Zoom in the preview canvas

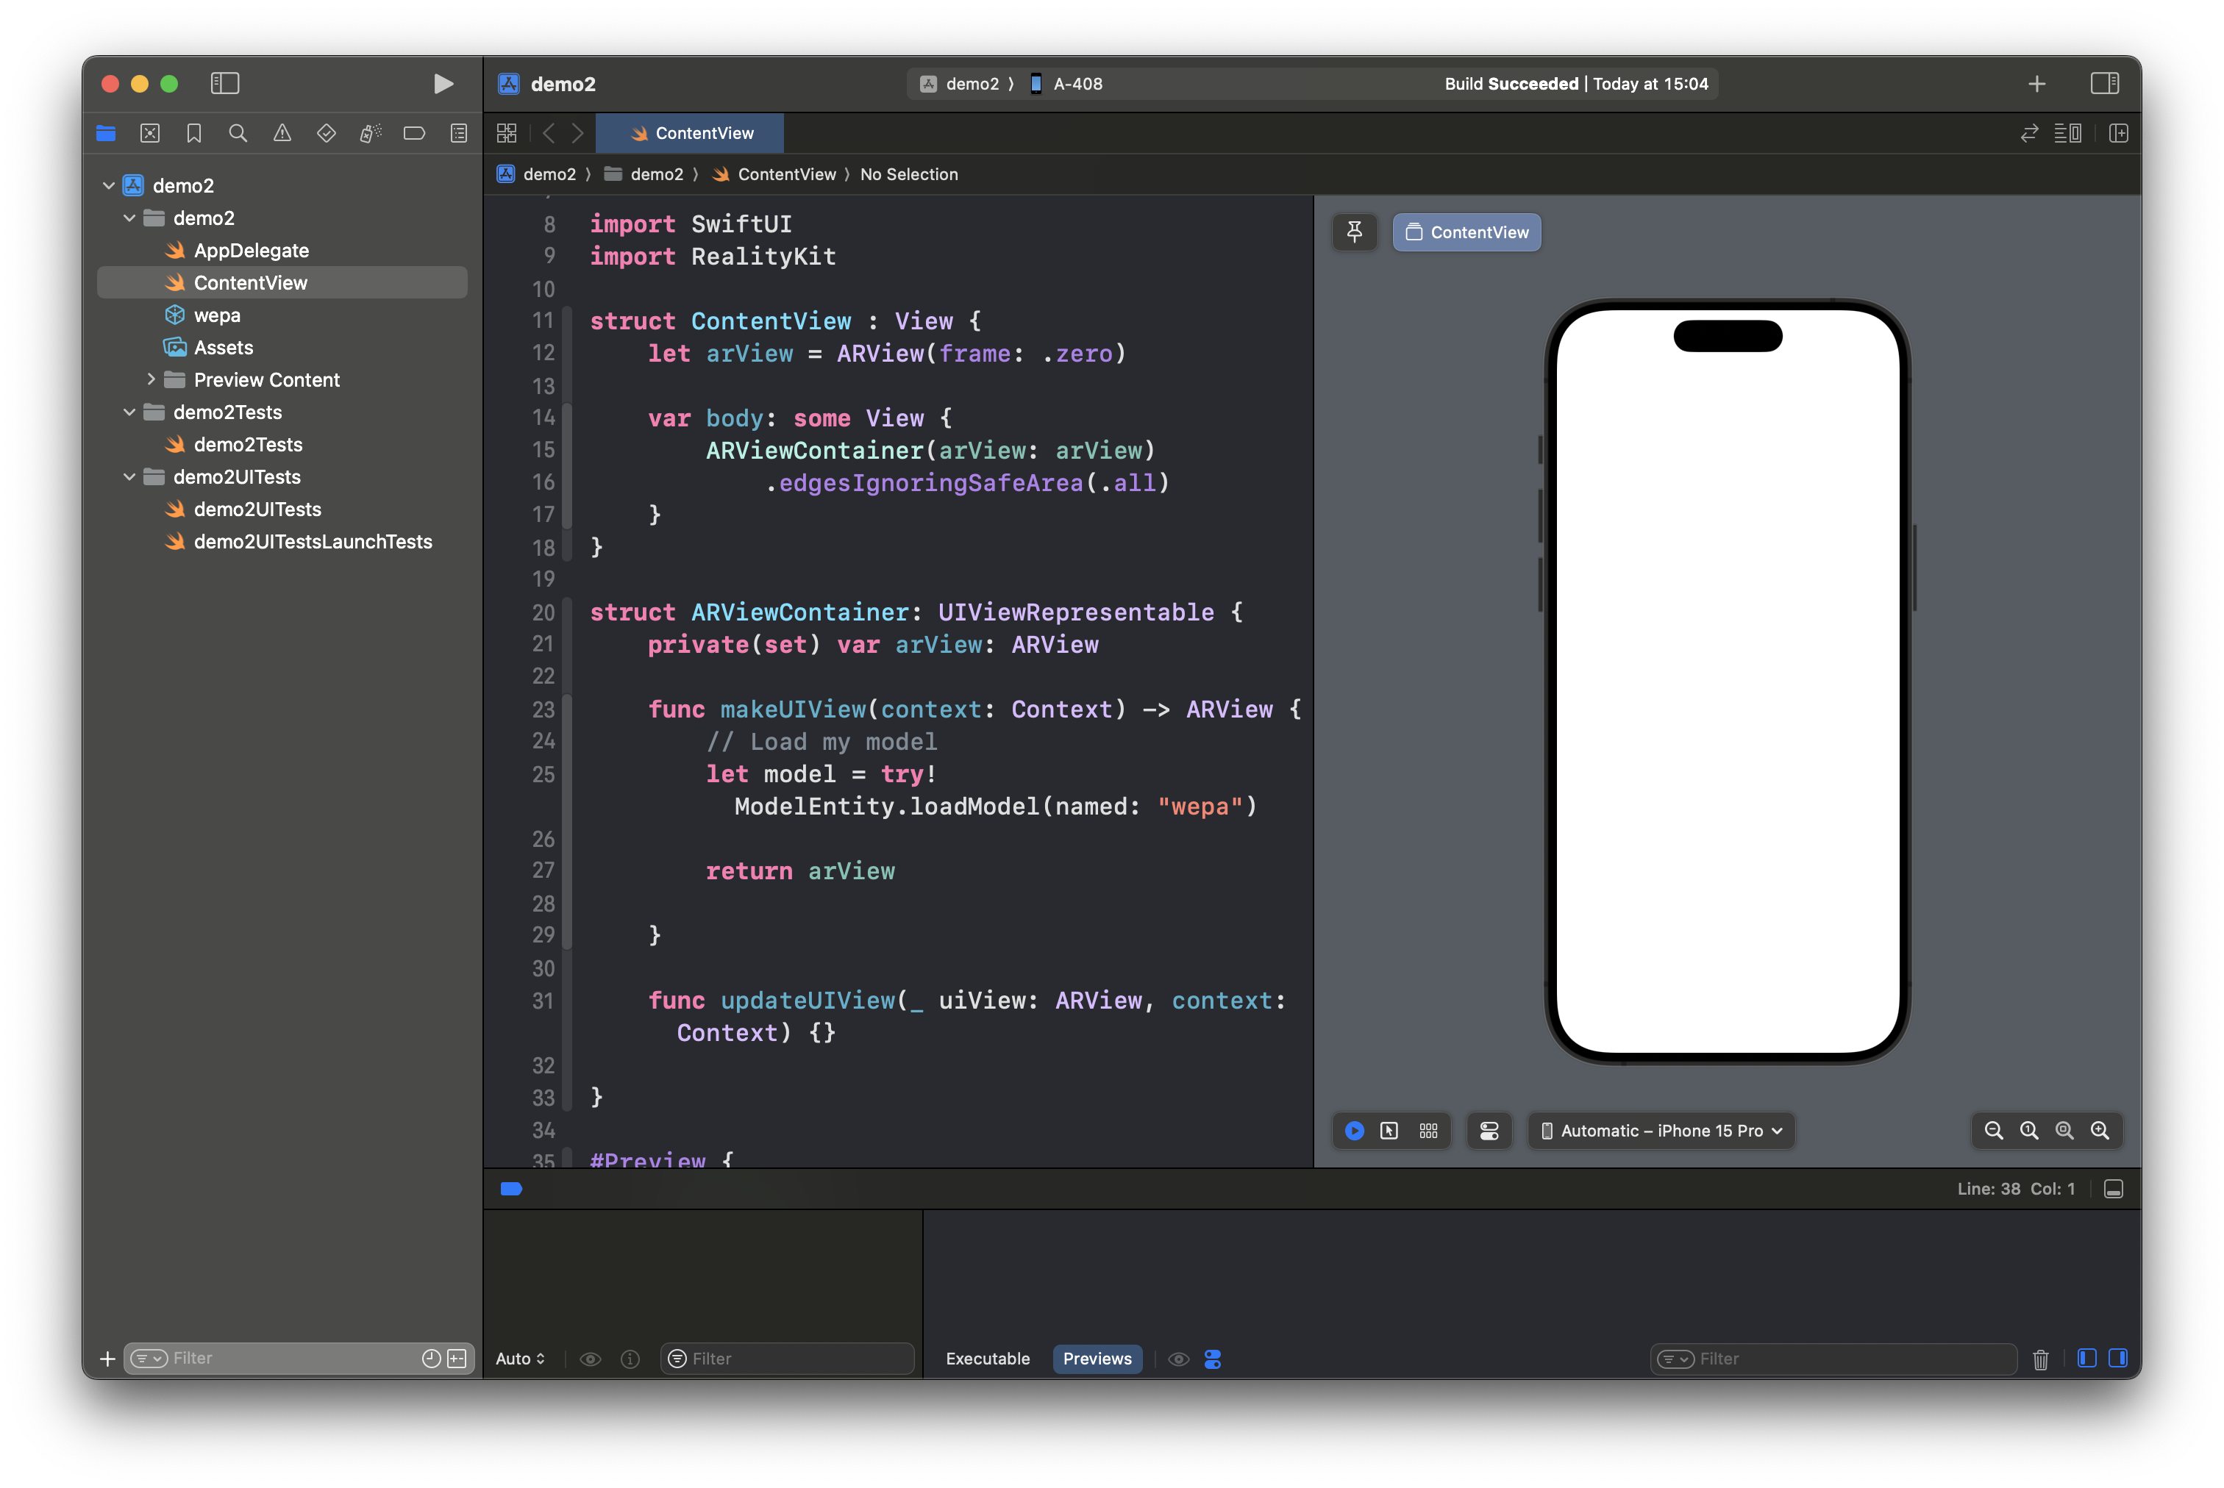[2100, 1130]
